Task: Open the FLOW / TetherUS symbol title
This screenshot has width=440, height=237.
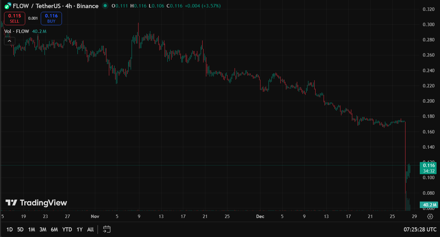Action: point(56,6)
